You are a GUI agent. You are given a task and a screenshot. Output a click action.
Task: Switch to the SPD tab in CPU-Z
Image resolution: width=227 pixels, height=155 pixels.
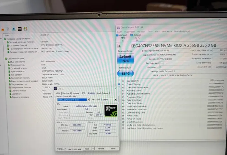(83, 93)
